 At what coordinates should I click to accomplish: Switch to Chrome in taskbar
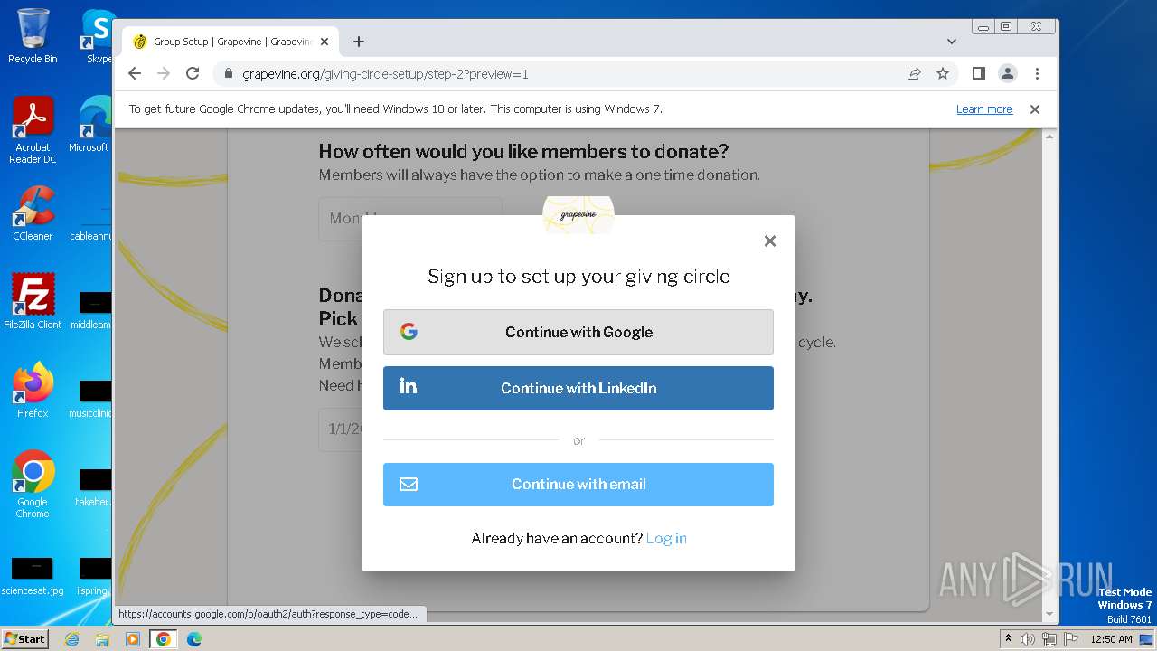pos(164,639)
